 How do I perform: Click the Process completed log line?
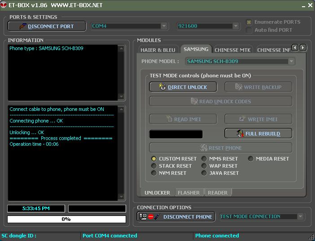click(x=61, y=138)
